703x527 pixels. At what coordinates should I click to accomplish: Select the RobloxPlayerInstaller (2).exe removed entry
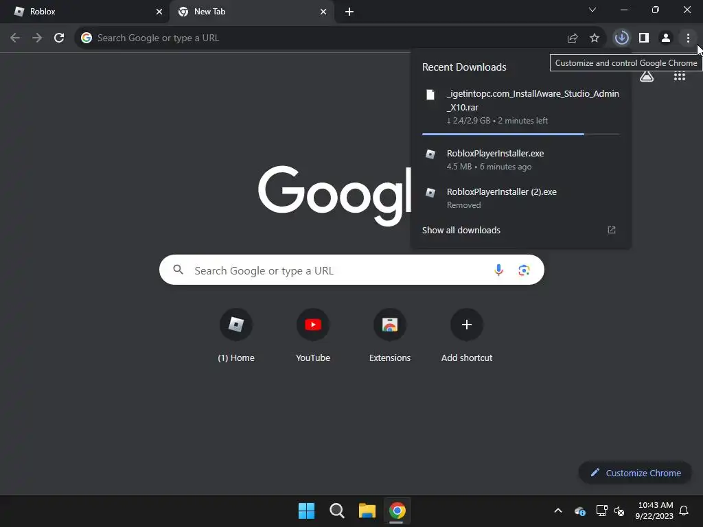520,198
